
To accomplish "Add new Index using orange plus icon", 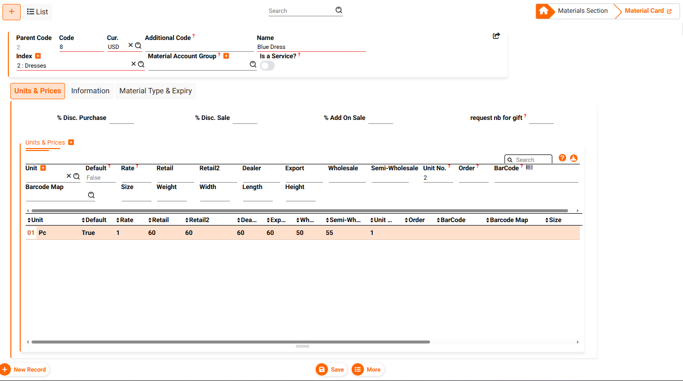I will pyautogui.click(x=38, y=56).
